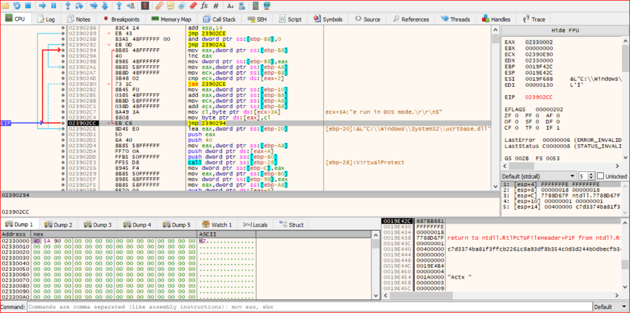Open the References tab
Viewport: 630px width, 313px height.
point(411,19)
